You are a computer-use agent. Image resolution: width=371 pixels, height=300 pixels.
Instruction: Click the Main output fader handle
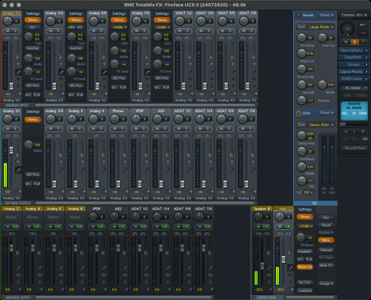click(x=283, y=259)
